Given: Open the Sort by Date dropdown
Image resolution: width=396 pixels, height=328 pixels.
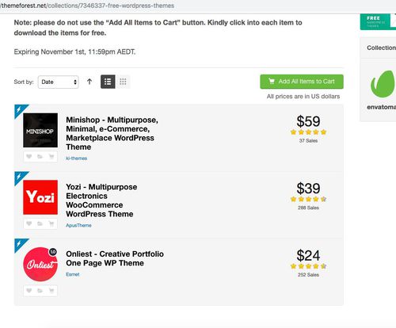Looking at the screenshot, I should (59, 82).
